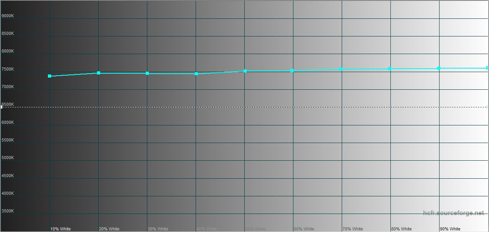Select the cyan point at 60% White

tap(292, 71)
